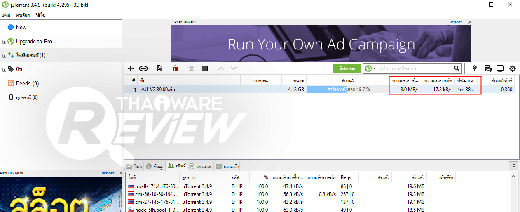Select Now in the sidebar
Viewport: 520px width, 212px height.
[x=21, y=27]
